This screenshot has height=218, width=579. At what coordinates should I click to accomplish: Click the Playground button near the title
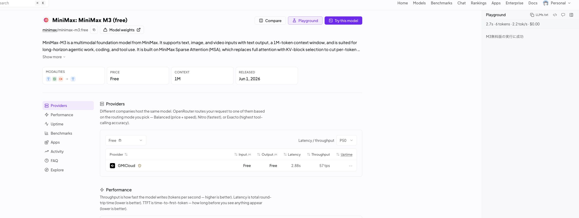coord(305,21)
